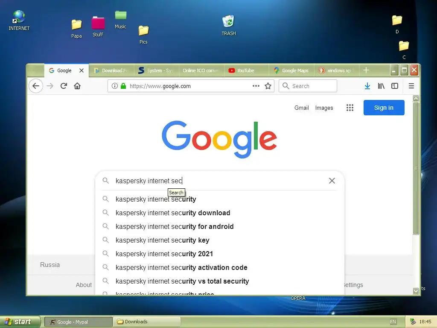This screenshot has width=437, height=328.
Task: Click the toolbar Search field
Action: [x=308, y=86]
